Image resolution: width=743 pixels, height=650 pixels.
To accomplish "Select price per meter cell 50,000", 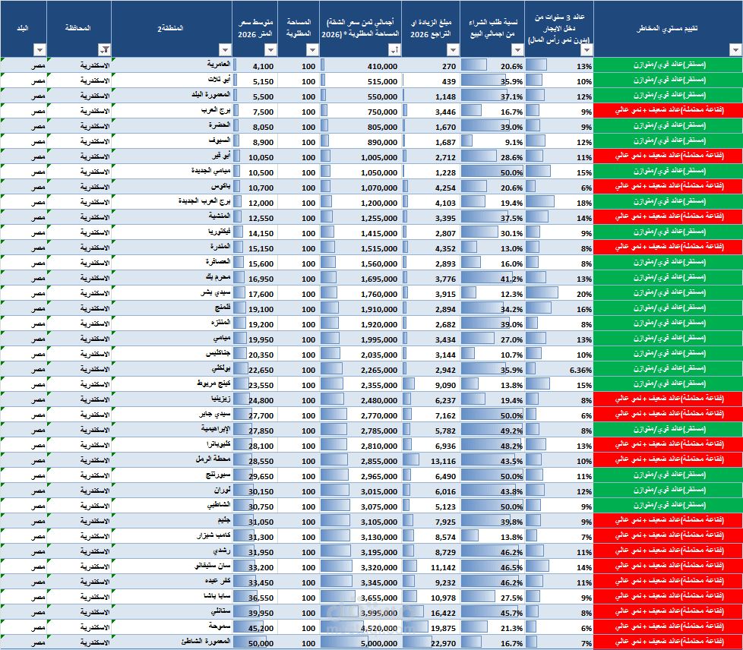I will pos(255,642).
